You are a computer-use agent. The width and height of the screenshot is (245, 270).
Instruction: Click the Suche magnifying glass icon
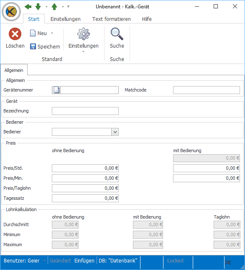point(117,34)
